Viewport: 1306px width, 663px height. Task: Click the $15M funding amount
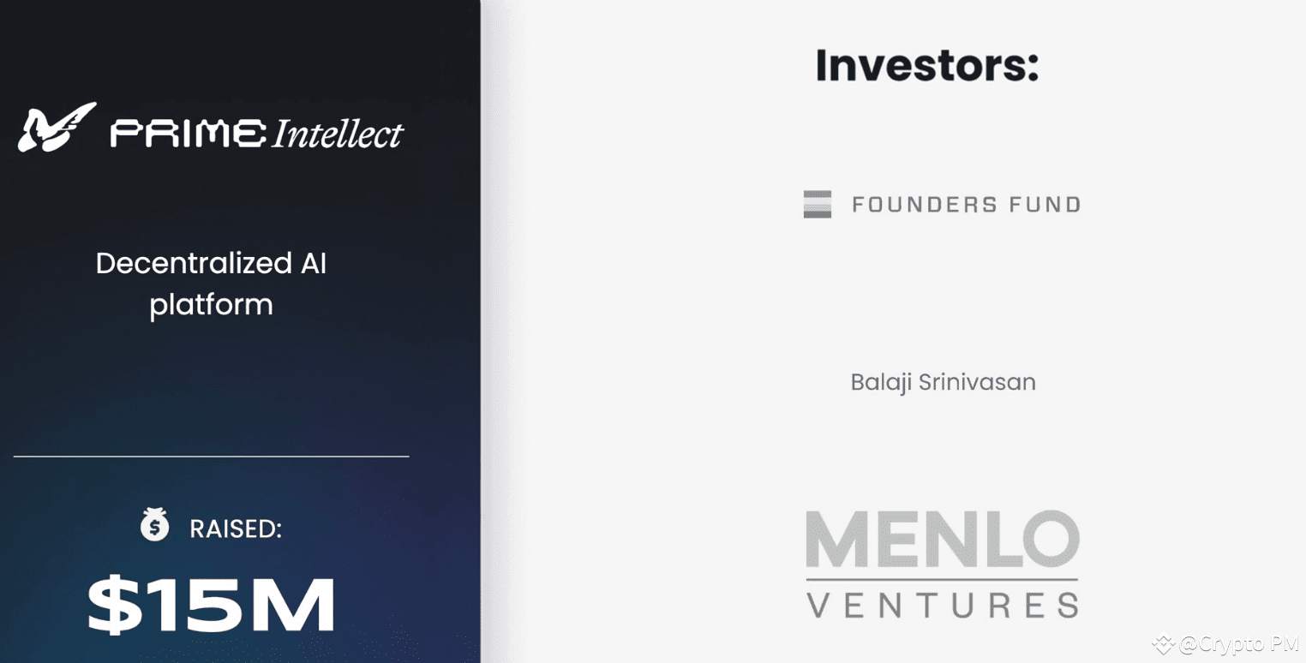tap(211, 605)
